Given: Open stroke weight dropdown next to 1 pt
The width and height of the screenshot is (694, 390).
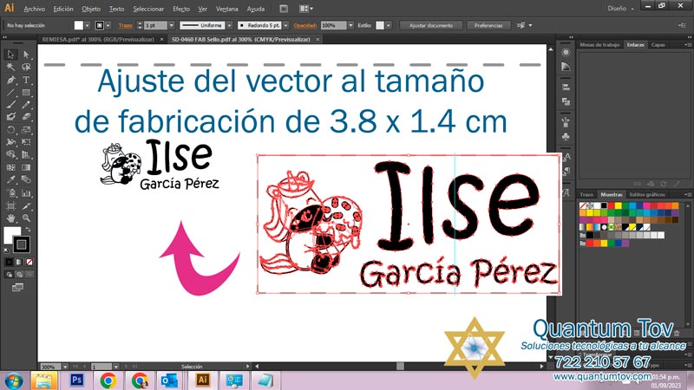Looking at the screenshot, I should click(171, 26).
